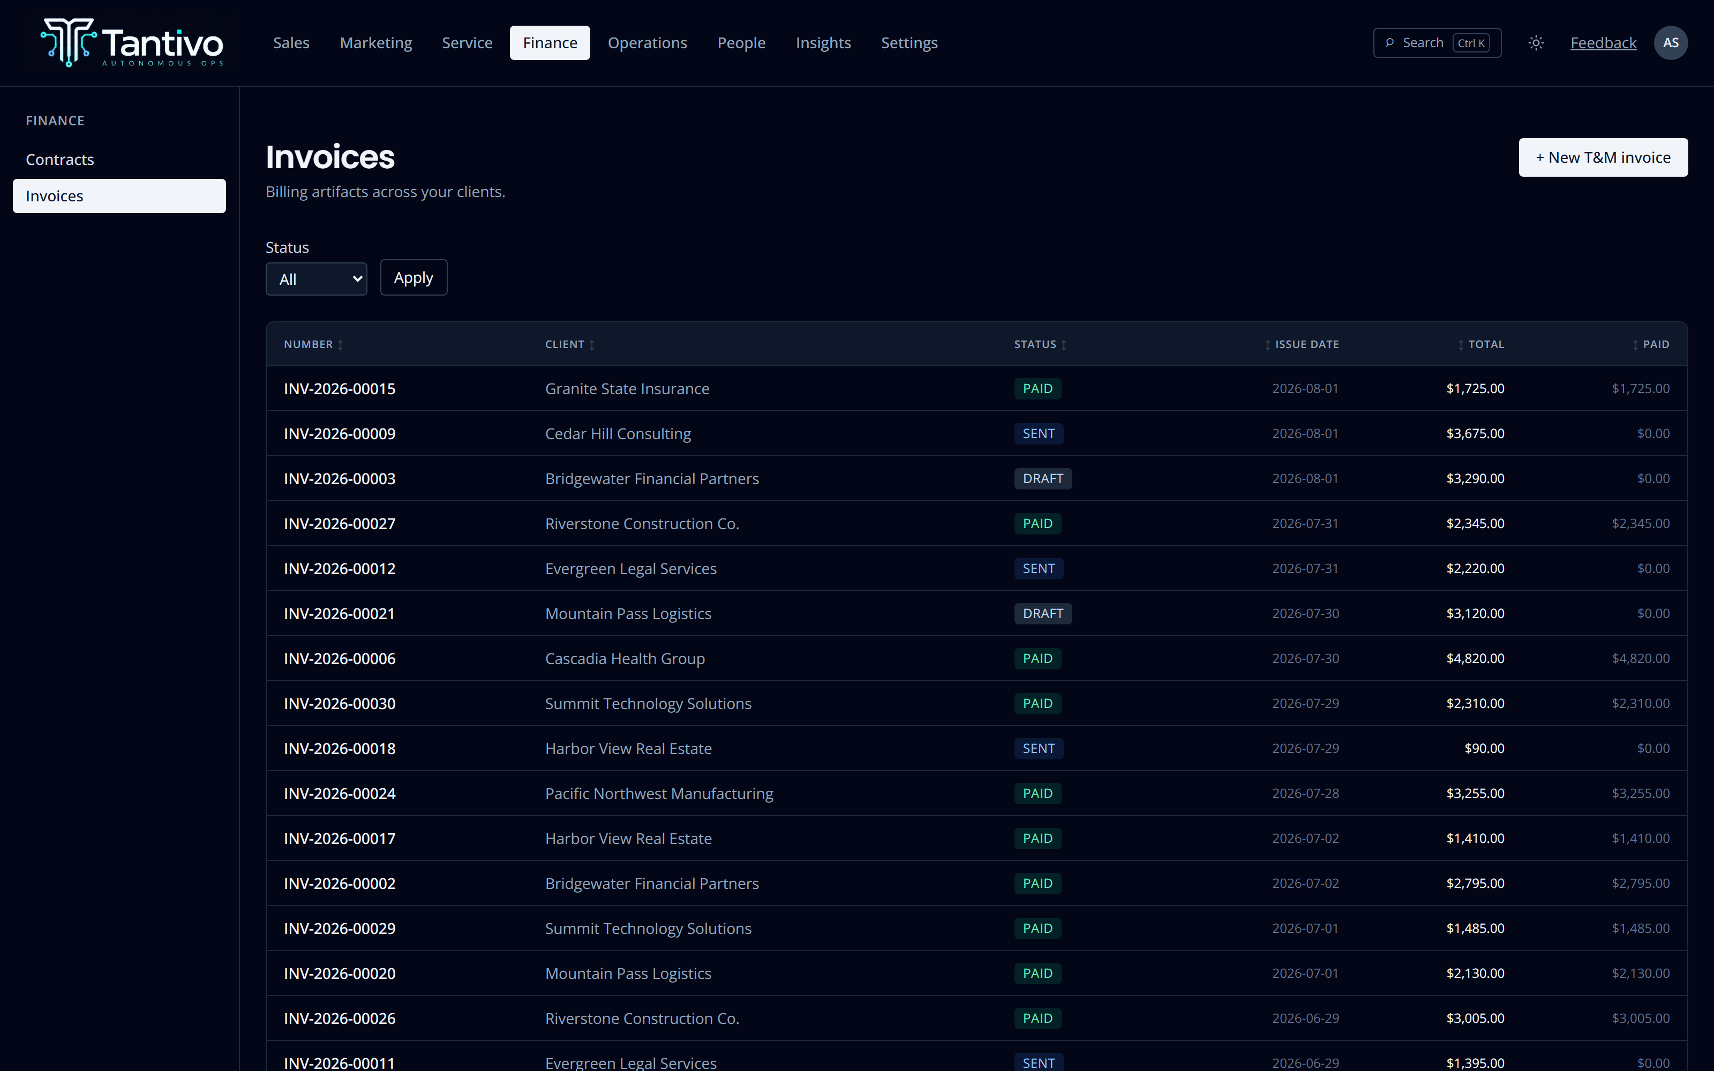Click the Tantivo logo
The height and width of the screenshot is (1071, 1714).
[132, 42]
